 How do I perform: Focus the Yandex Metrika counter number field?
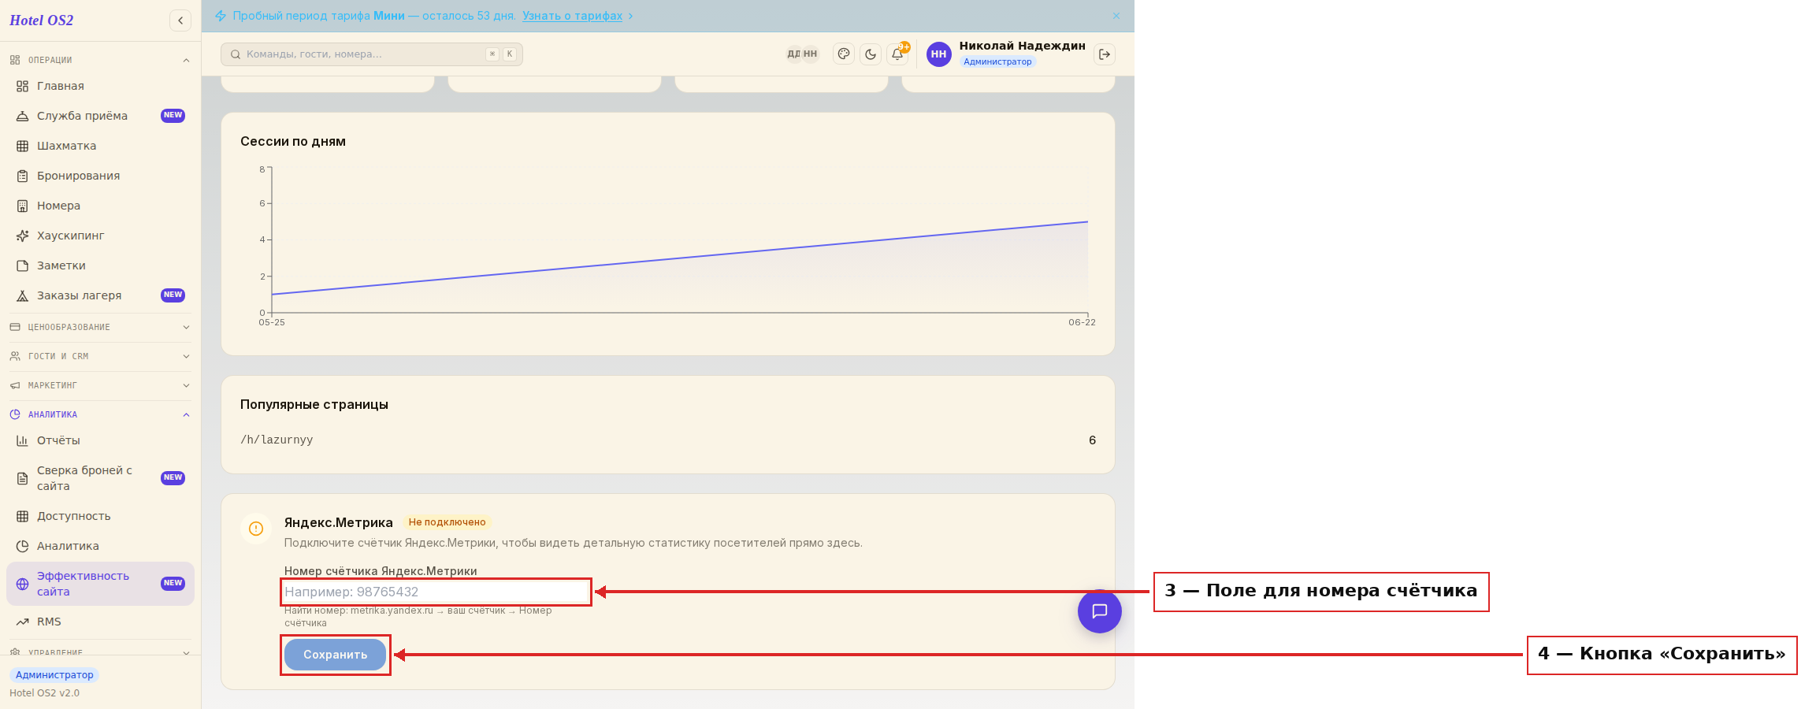[x=436, y=592]
